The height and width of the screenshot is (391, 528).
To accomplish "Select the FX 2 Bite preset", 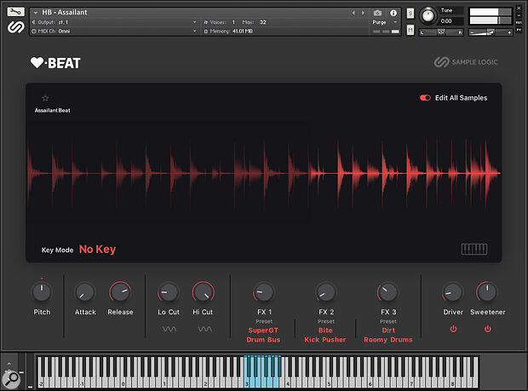I will [x=325, y=331].
